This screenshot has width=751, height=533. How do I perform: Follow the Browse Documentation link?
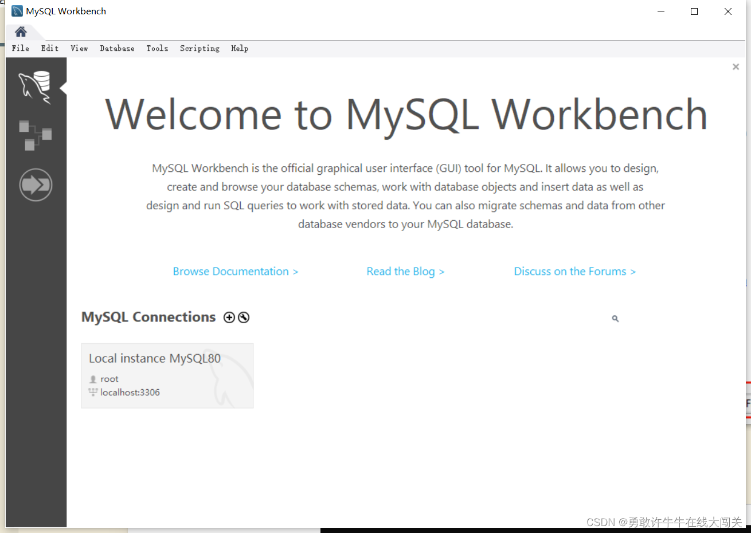236,272
